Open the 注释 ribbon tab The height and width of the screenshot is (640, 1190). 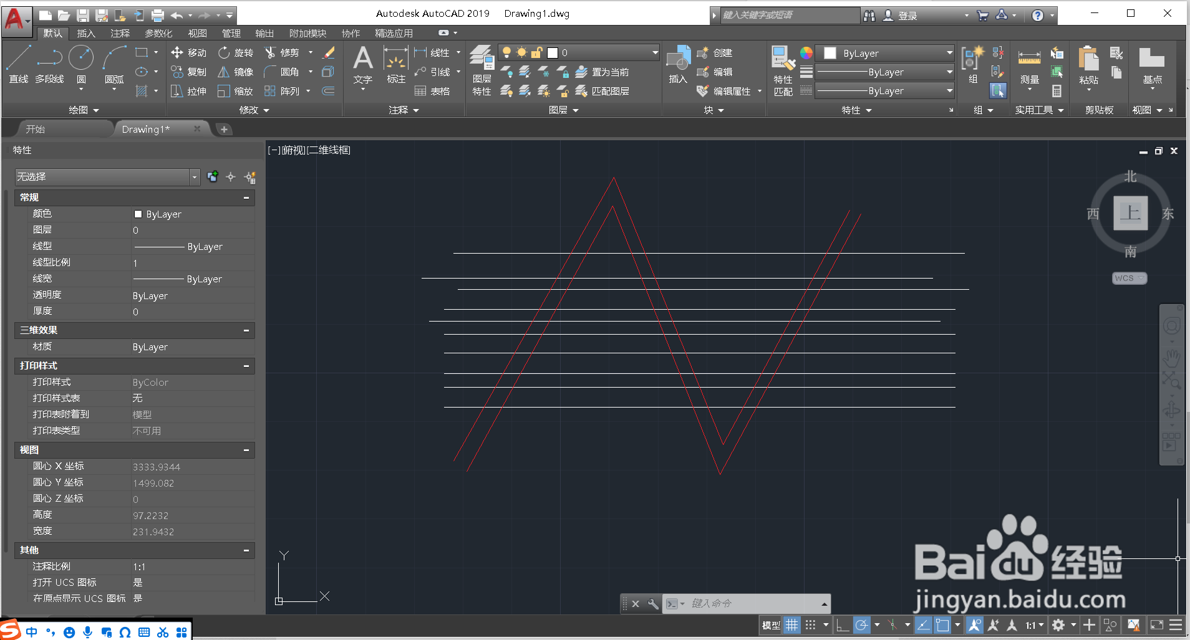[x=120, y=34]
